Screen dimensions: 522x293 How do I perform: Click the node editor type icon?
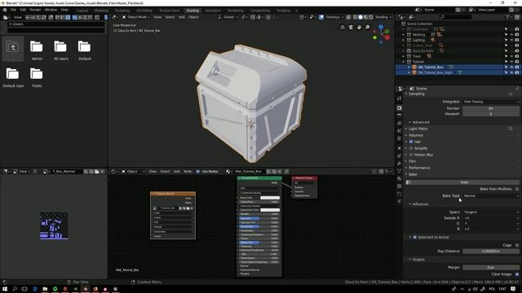(x=113, y=172)
